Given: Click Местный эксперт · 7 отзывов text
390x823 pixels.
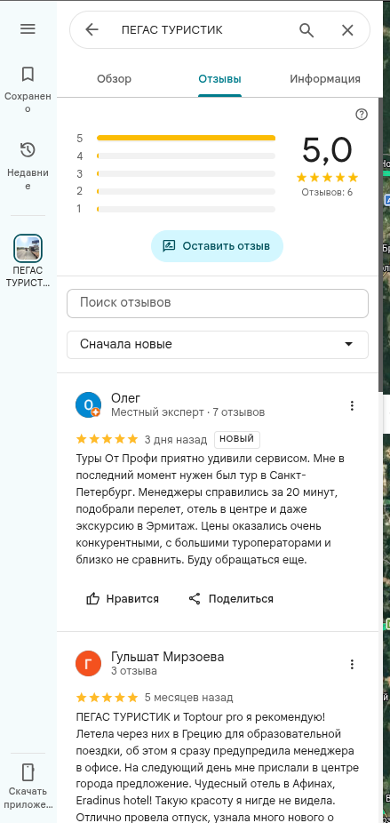Looking at the screenshot, I should [188, 412].
